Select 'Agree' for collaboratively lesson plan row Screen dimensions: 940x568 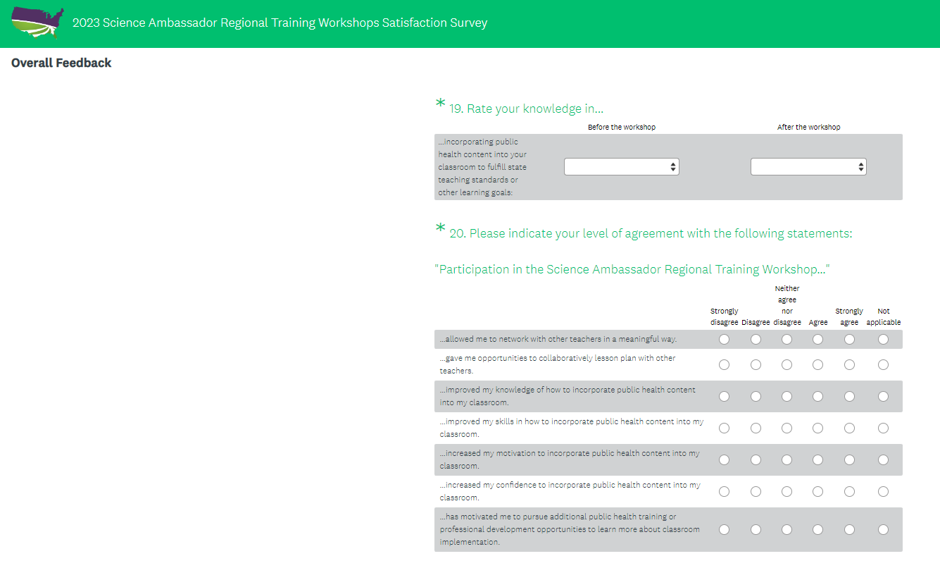tap(817, 365)
